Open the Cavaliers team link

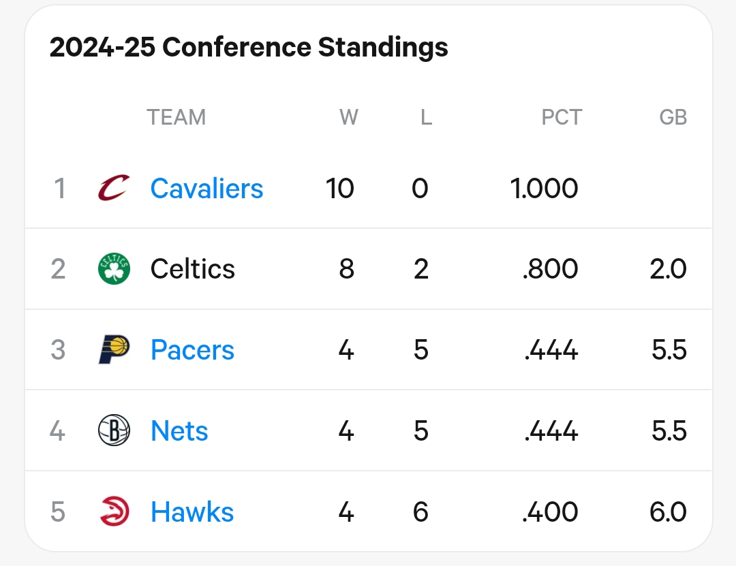point(206,189)
